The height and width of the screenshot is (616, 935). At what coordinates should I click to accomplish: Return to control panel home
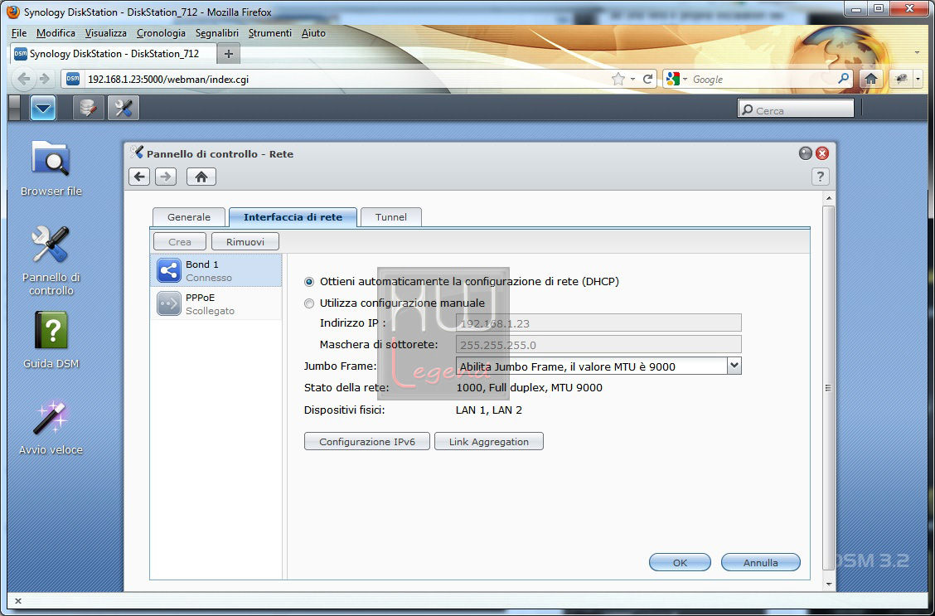pos(201,177)
